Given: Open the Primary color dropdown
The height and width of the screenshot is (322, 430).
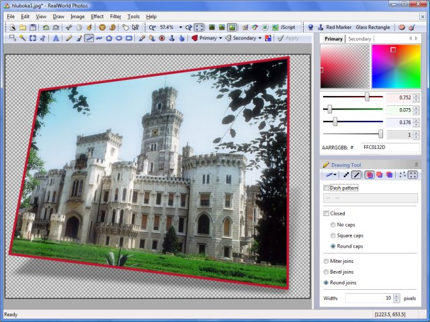Looking at the screenshot, I should pos(220,38).
